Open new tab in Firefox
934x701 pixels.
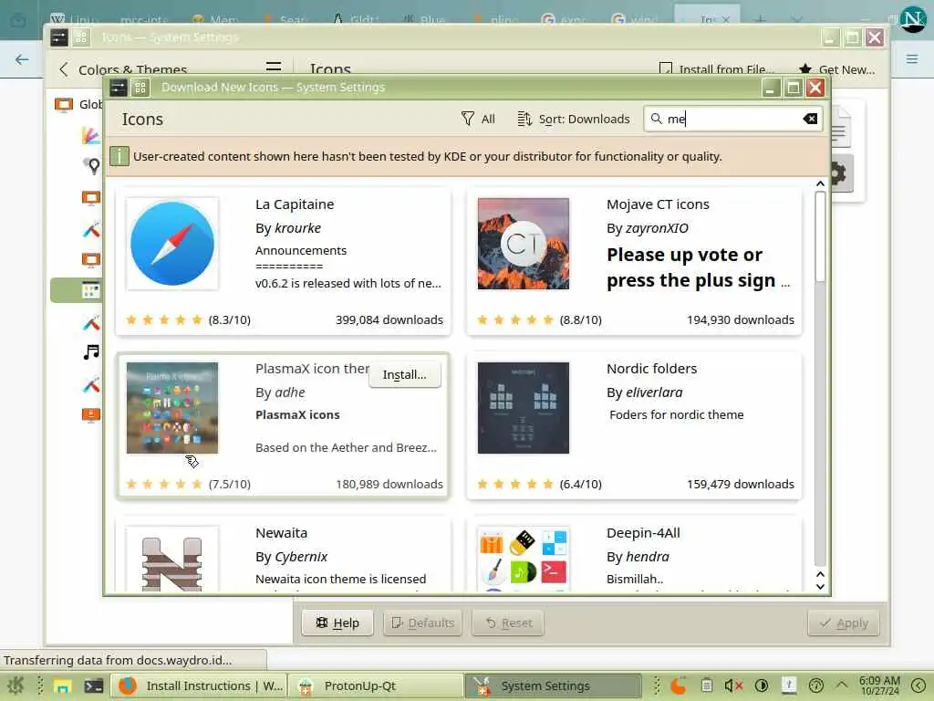tap(760, 20)
